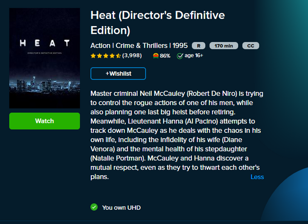Add the movie using +Wishlist button
Viewport: 308px width, 224px height.
(x=118, y=74)
